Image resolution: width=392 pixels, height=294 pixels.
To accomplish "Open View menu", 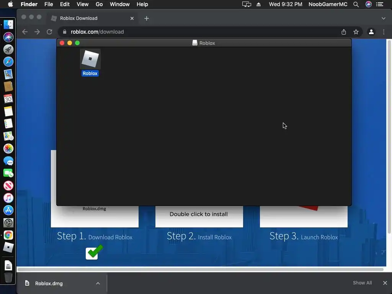I will [x=83, y=4].
